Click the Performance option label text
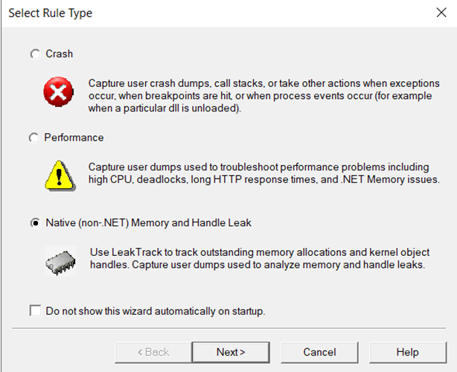The height and width of the screenshot is (372, 457). tap(74, 138)
